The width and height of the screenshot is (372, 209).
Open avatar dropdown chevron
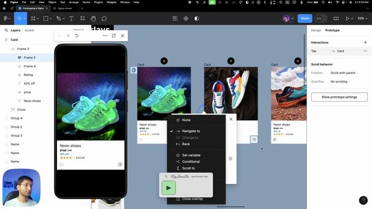(292, 19)
